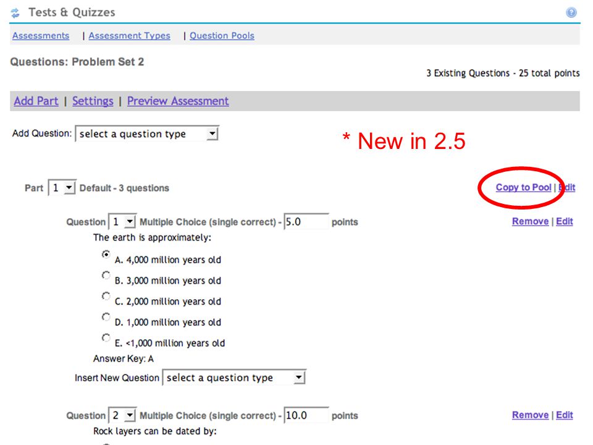
Task: Open Insert New Question type dropdown
Action: coord(234,377)
